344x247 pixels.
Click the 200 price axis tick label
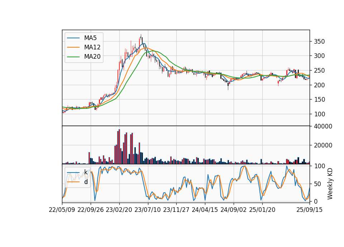[319, 85]
